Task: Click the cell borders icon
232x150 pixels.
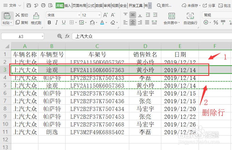Action: click(x=72, y=22)
